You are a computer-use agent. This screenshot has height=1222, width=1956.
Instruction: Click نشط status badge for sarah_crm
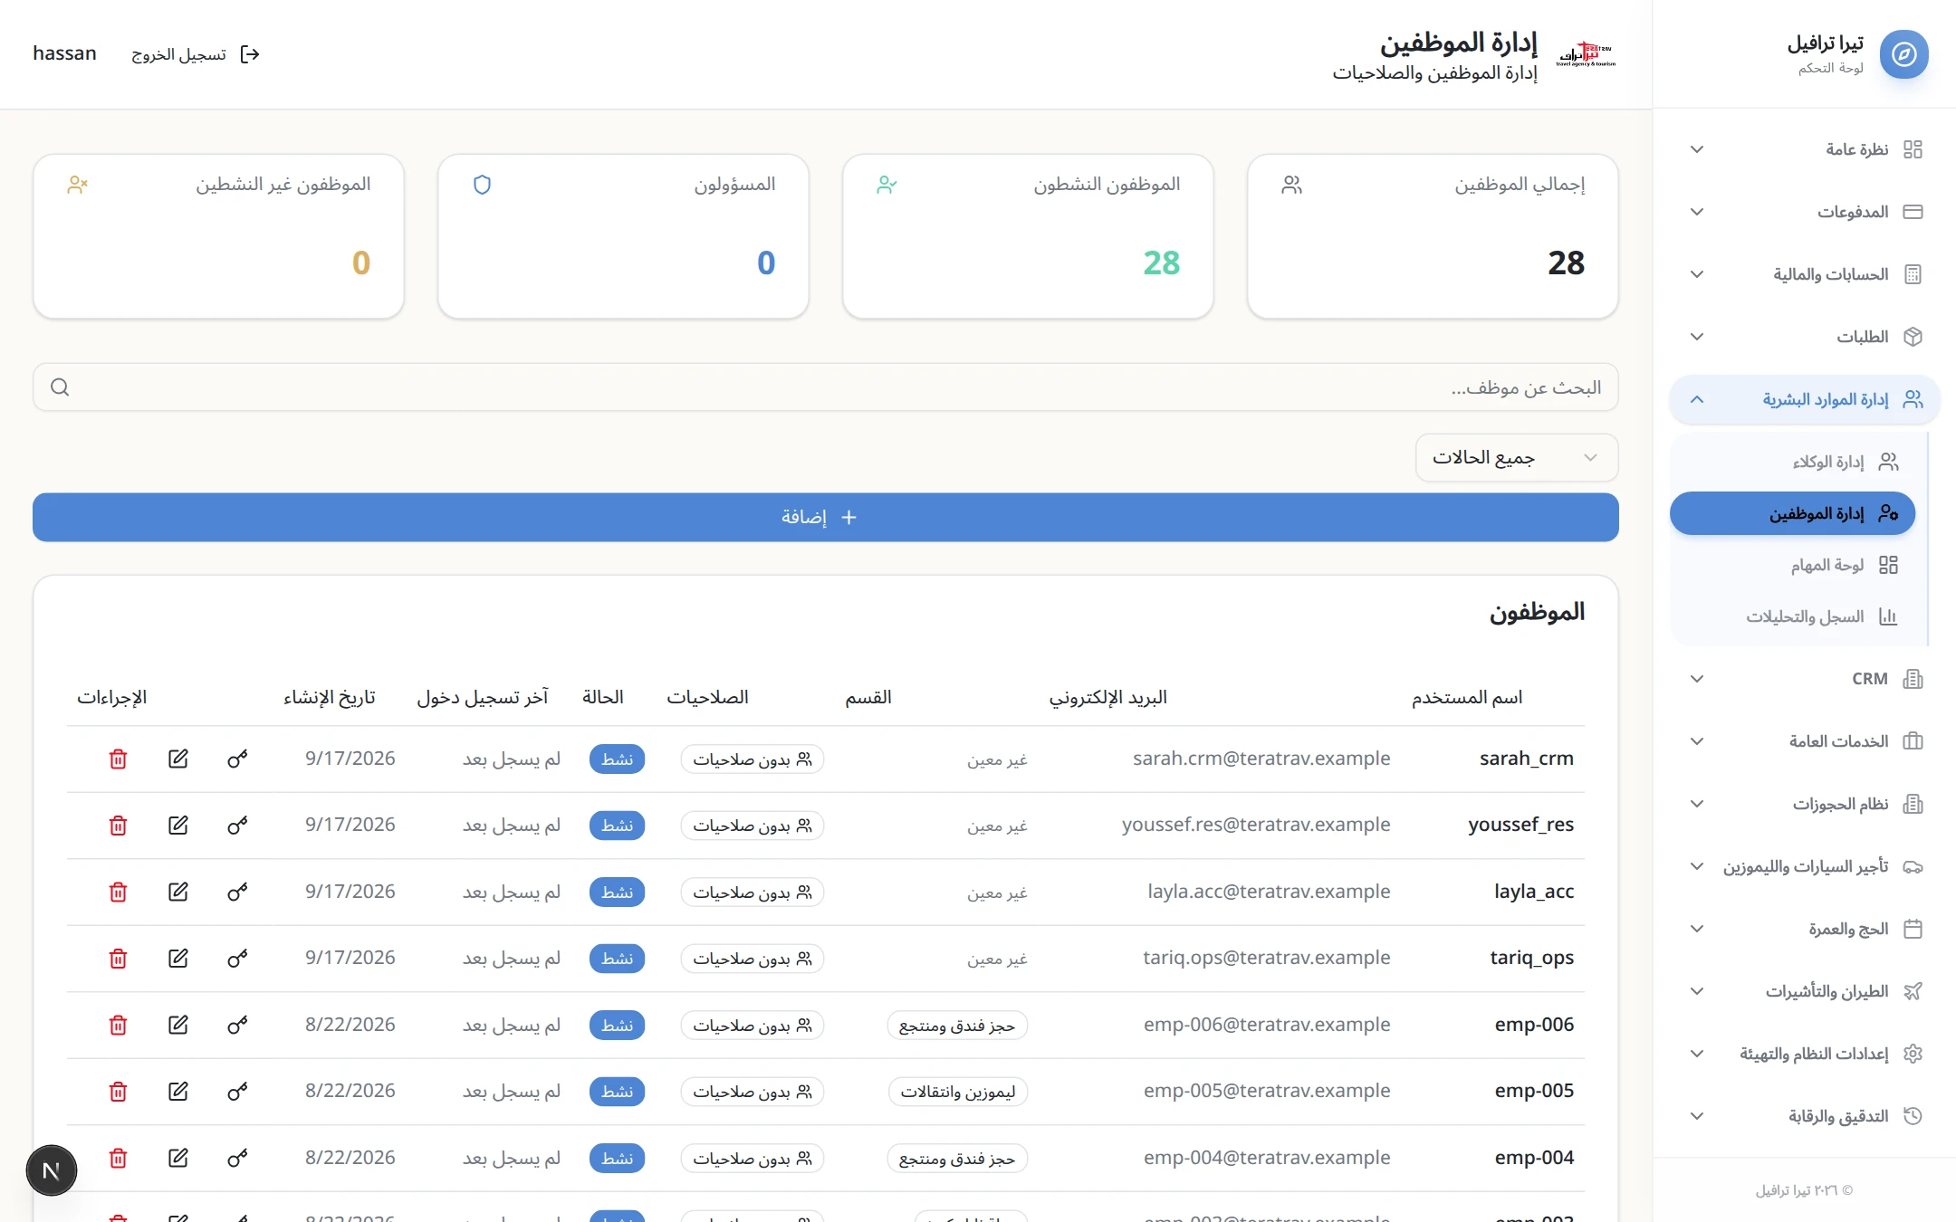pos(617,759)
